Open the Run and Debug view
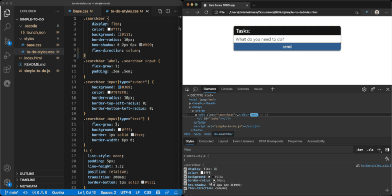 (7, 55)
